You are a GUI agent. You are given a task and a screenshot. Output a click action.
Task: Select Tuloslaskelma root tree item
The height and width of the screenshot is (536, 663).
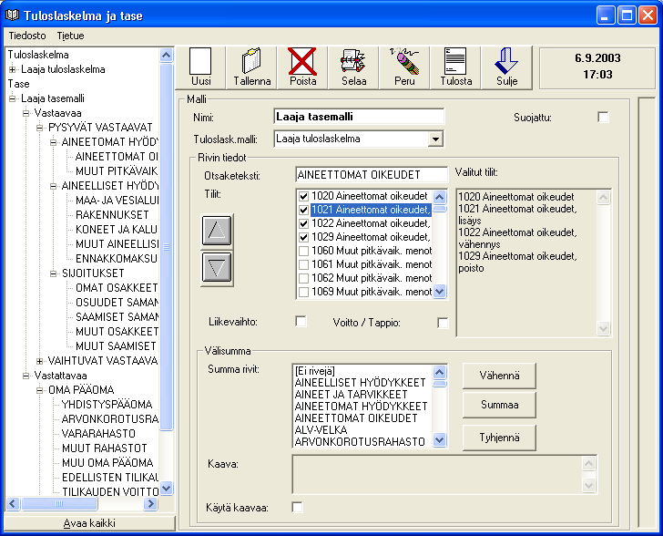click(x=38, y=55)
